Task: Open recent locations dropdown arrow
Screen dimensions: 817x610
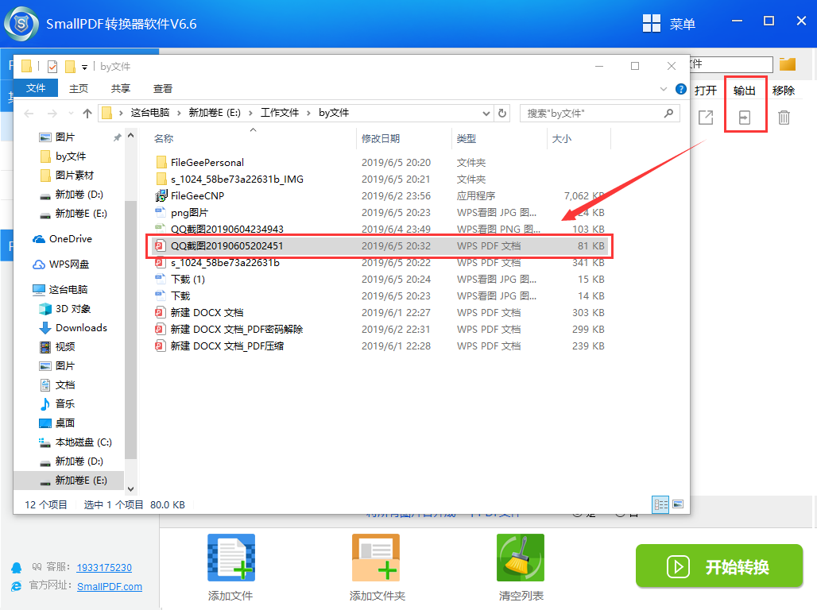Action: [x=71, y=114]
